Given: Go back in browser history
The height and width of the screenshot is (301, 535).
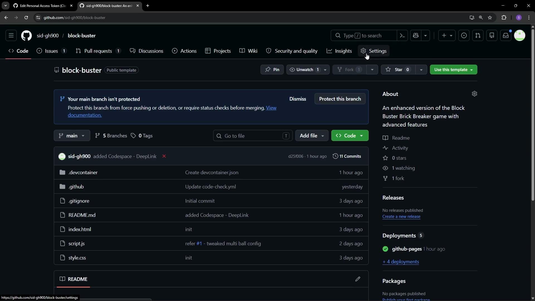Looking at the screenshot, I should (x=6, y=18).
